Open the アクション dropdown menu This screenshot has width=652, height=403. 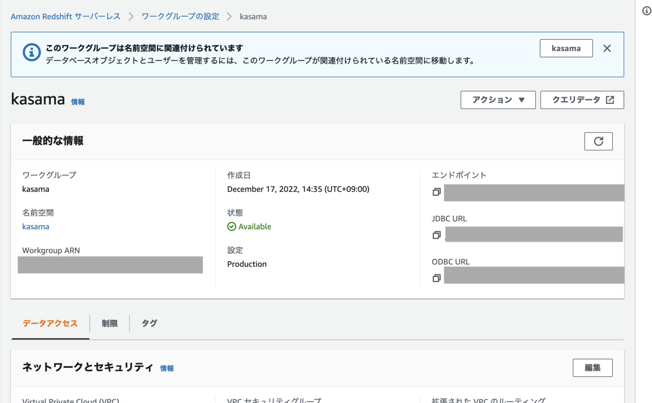click(498, 100)
